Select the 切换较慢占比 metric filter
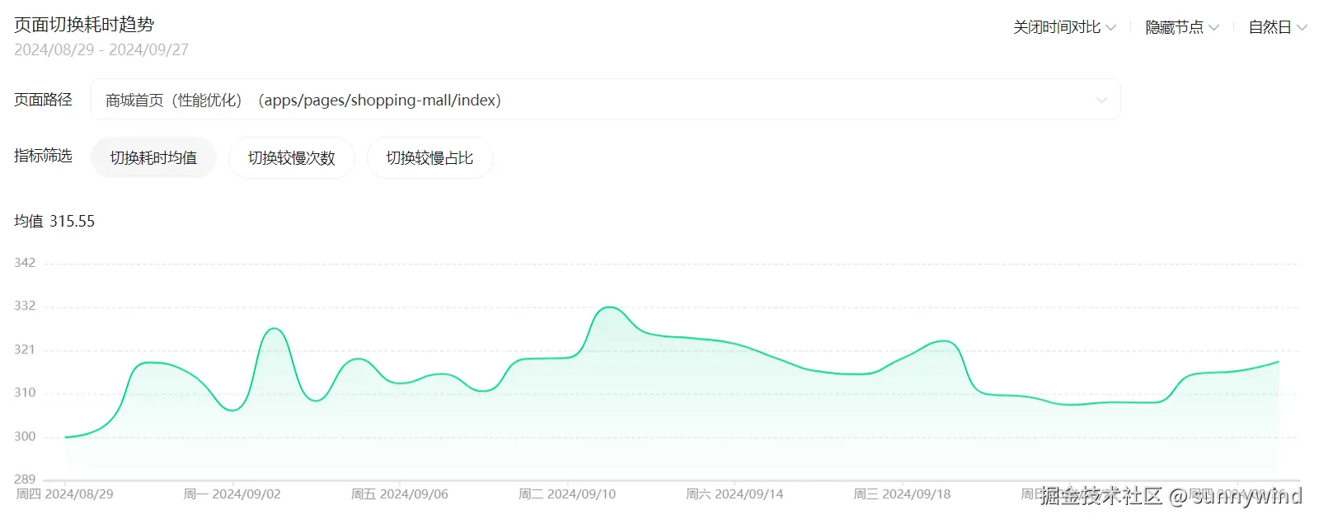Screen dimensions: 1319x524 (429, 157)
